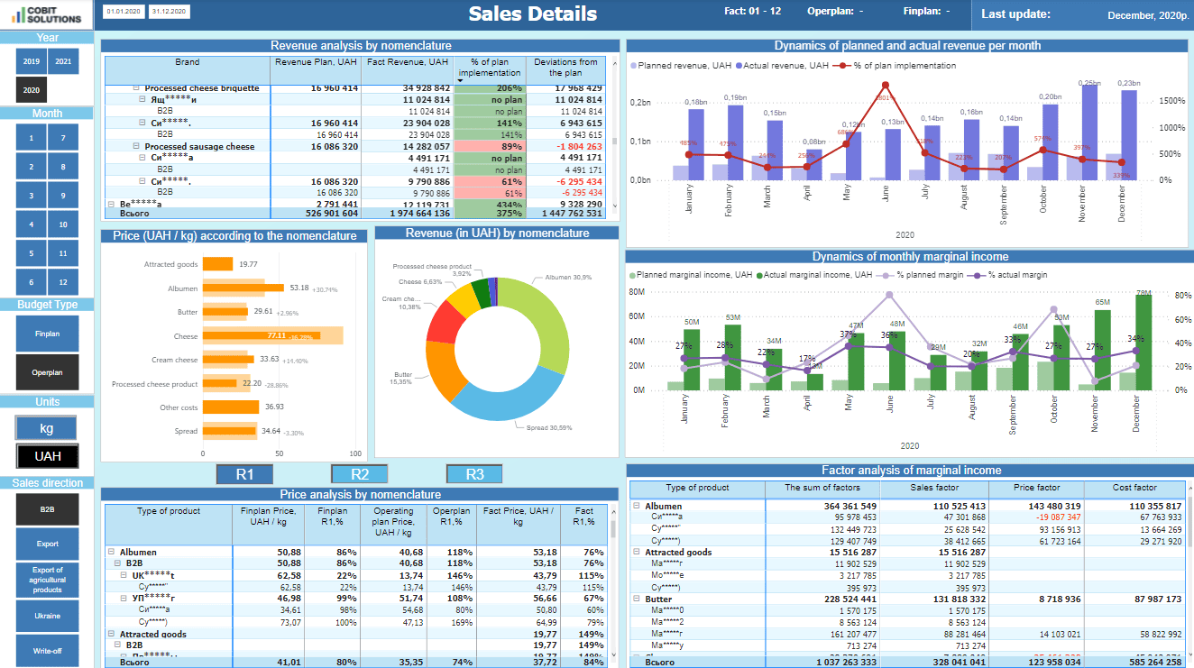
Task: Click the Actual marginal income legend marker
Action: pyautogui.click(x=758, y=274)
